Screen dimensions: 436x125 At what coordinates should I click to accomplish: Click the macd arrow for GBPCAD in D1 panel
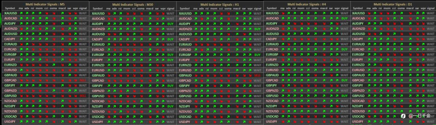coord(410,80)
